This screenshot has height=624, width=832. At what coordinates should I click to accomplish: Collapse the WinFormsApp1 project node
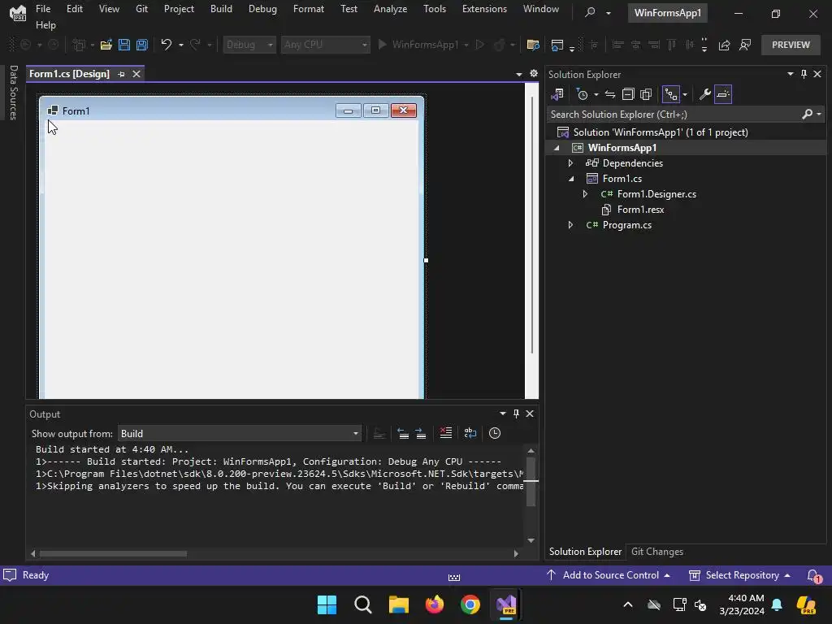557,148
